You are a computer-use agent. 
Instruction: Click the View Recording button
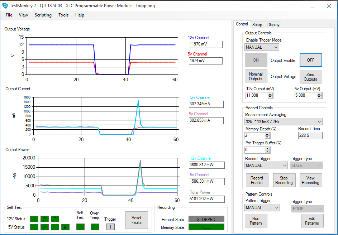point(310,180)
